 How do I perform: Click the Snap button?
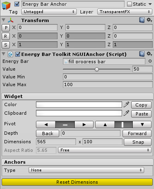tap(138, 142)
